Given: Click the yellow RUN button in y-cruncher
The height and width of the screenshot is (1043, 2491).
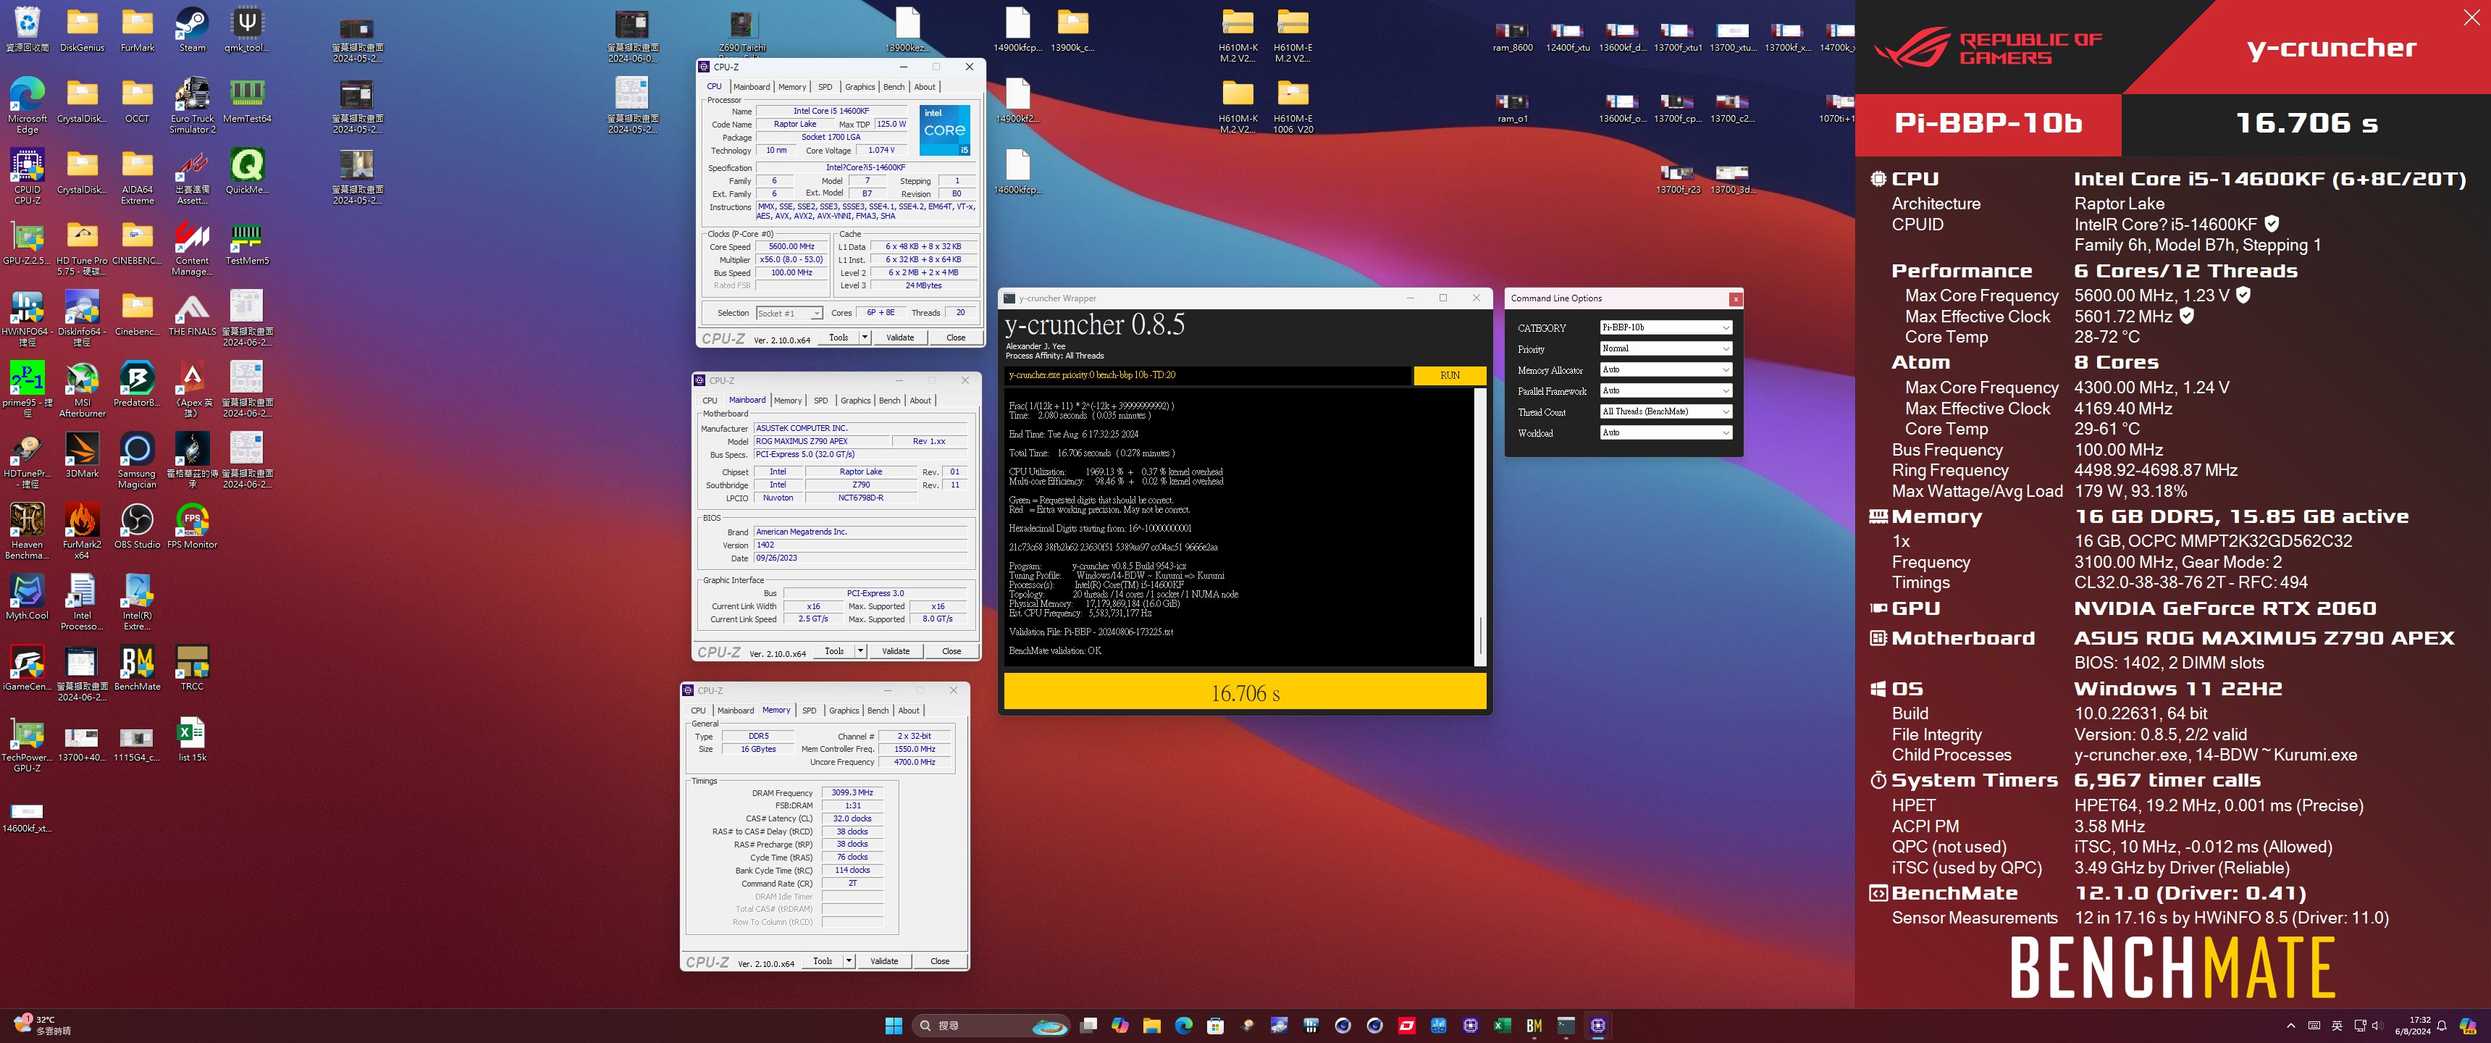Looking at the screenshot, I should pyautogui.click(x=1450, y=375).
